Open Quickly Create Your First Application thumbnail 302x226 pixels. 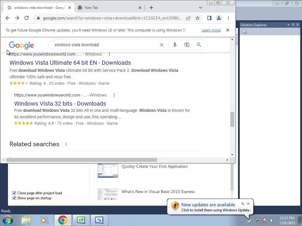108,171
